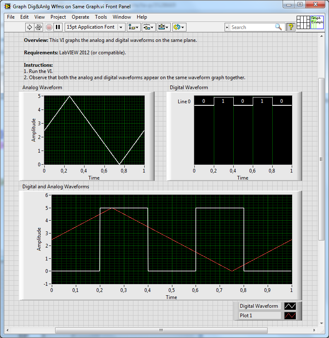Click the connector pane grid icon
Screen dimensions: 329x338
click(303, 22)
